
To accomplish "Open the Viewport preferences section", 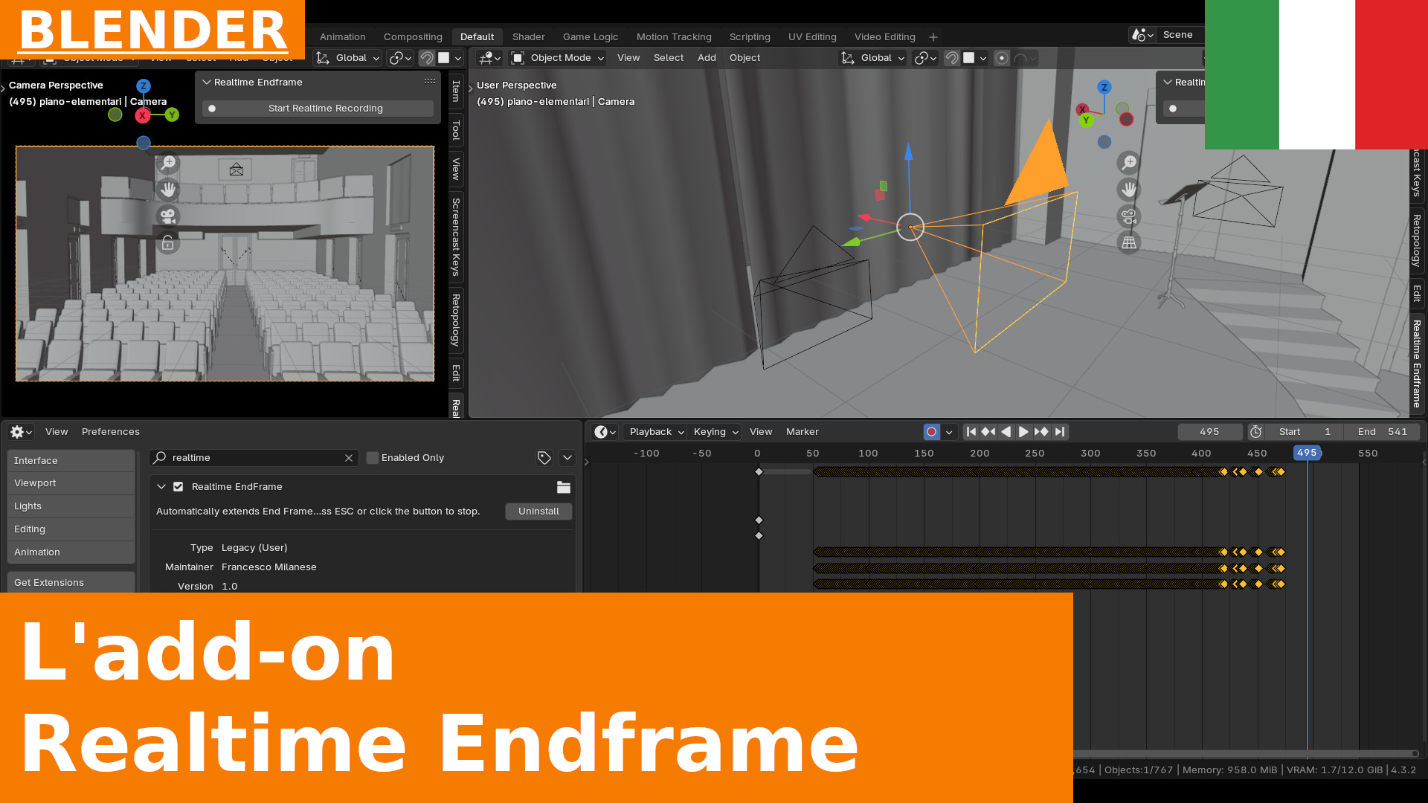I will tap(71, 483).
